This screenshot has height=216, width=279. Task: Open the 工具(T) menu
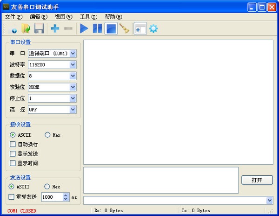coord(88,17)
